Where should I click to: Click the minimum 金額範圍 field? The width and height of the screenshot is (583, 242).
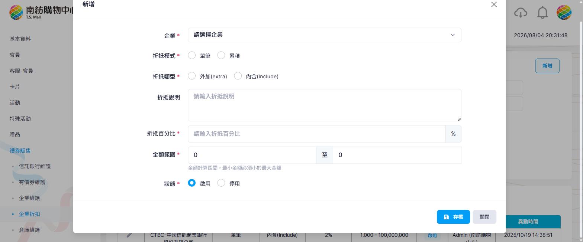pyautogui.click(x=252, y=155)
